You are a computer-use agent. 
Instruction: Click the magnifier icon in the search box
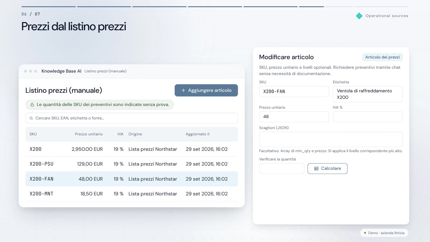tap(31, 118)
